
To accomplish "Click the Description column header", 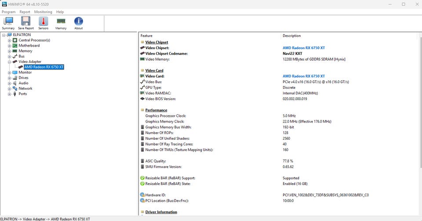I will 292,36.
